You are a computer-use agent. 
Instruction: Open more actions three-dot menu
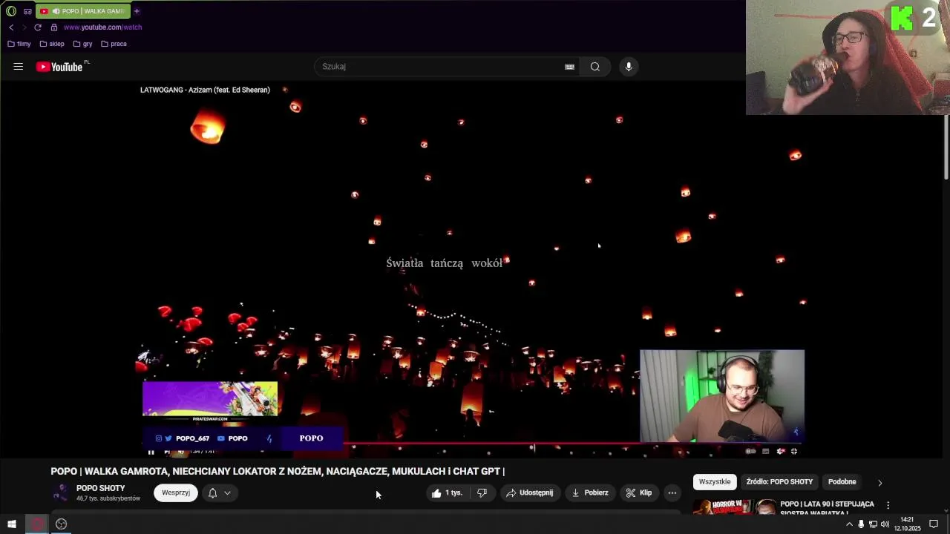pos(672,492)
